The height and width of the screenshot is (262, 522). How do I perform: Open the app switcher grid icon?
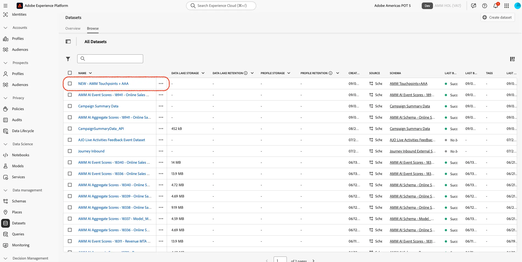click(x=507, y=5)
